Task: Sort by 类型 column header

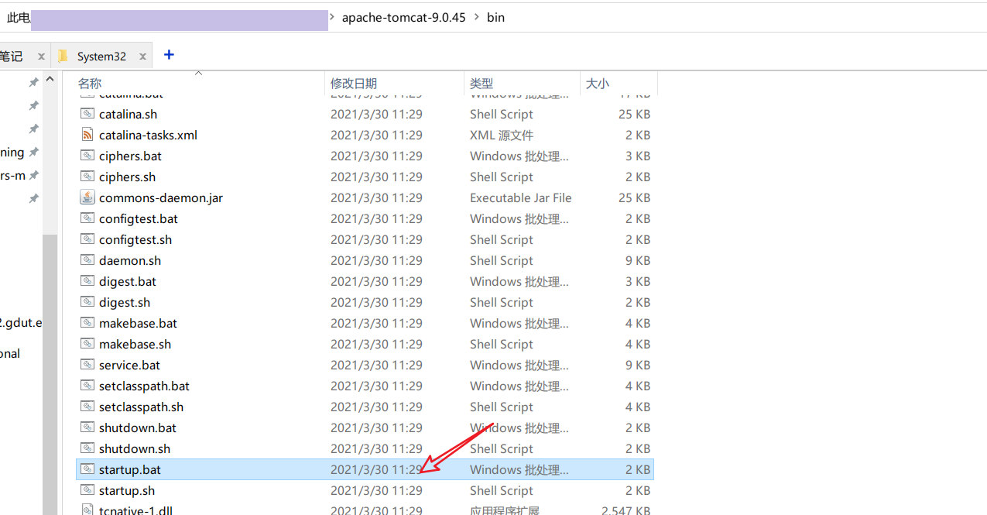Action: click(482, 83)
